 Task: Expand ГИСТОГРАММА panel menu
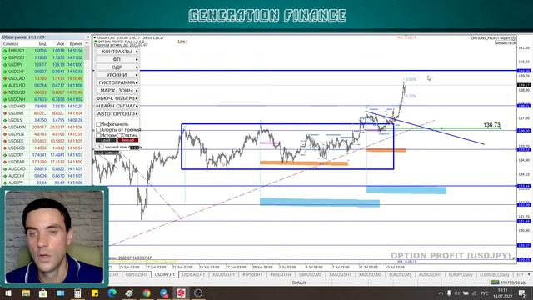pyautogui.click(x=117, y=82)
